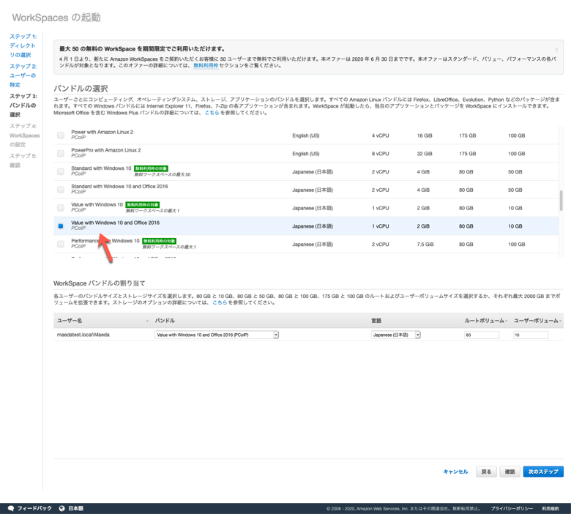Click the 'maedatest.local\Maeda' user name cell
571x514 pixels.
[x=83, y=335]
